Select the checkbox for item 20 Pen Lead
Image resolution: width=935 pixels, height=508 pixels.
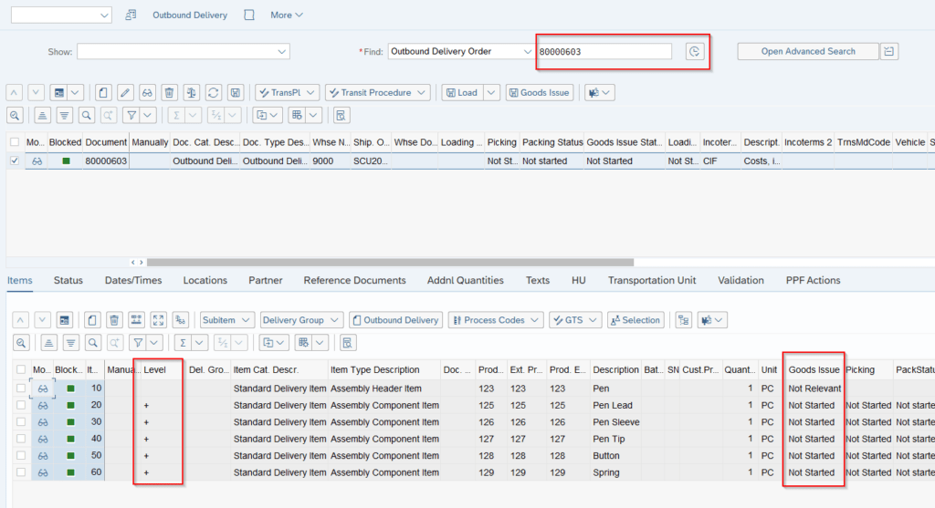click(x=21, y=405)
